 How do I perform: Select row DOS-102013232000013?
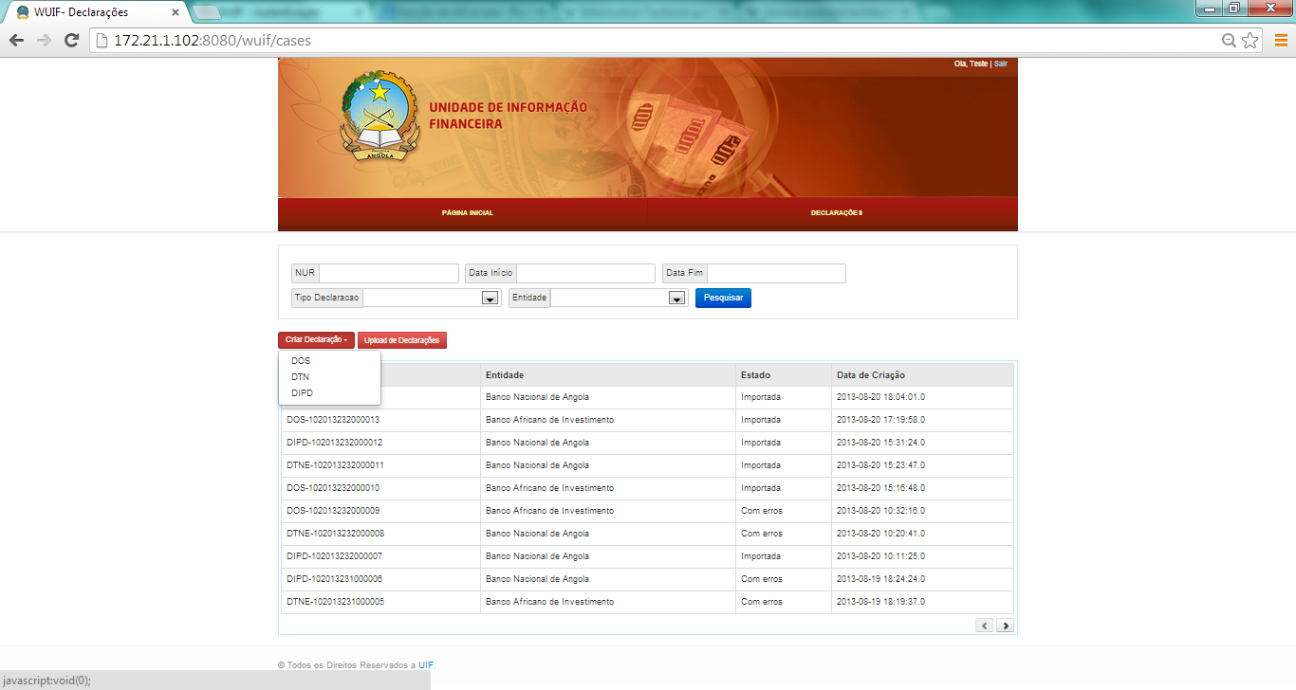(x=646, y=420)
